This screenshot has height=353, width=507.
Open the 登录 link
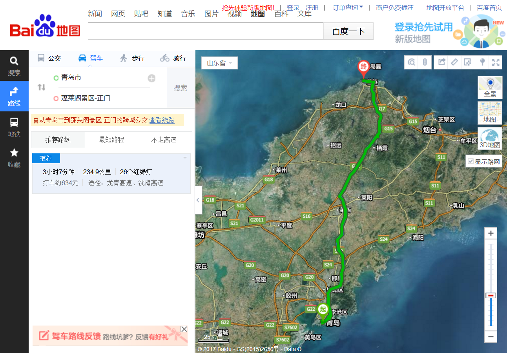293,7
